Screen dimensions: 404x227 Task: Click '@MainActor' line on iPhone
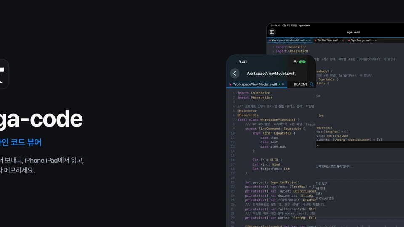tap(247, 111)
